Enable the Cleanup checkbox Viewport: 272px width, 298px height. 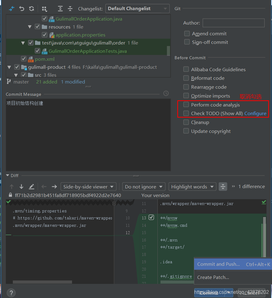click(x=186, y=122)
